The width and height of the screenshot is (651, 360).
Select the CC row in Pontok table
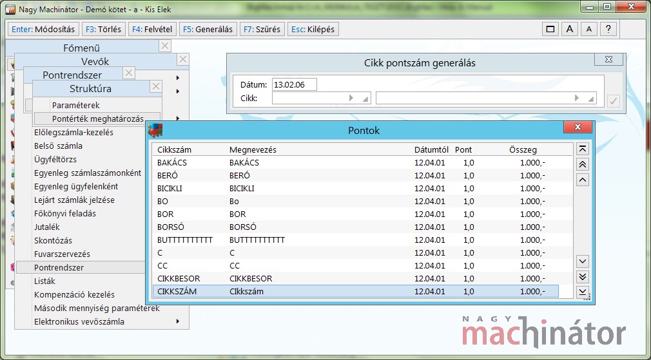point(356,265)
